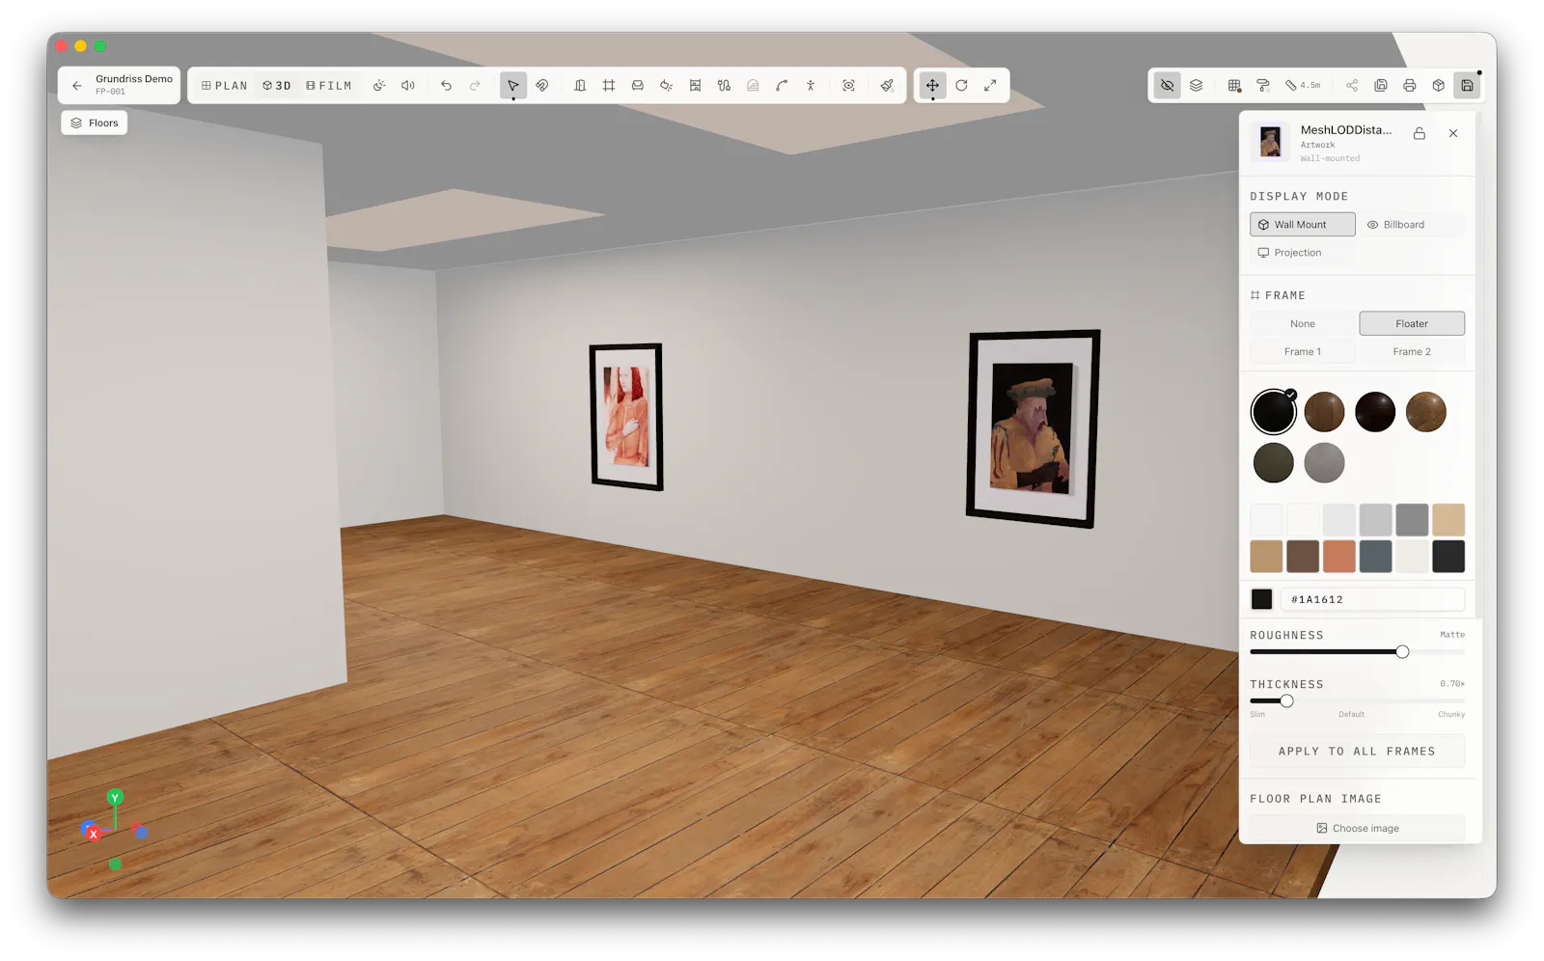Click Choose image for floor plan
This screenshot has height=961, width=1544.
point(1358,829)
